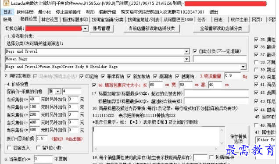Click the 标题加前缀 input field
Screen dimensions: 279x164
click(x=216, y=93)
